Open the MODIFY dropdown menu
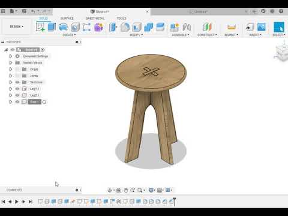This screenshot has width=288, height=216. click(136, 35)
